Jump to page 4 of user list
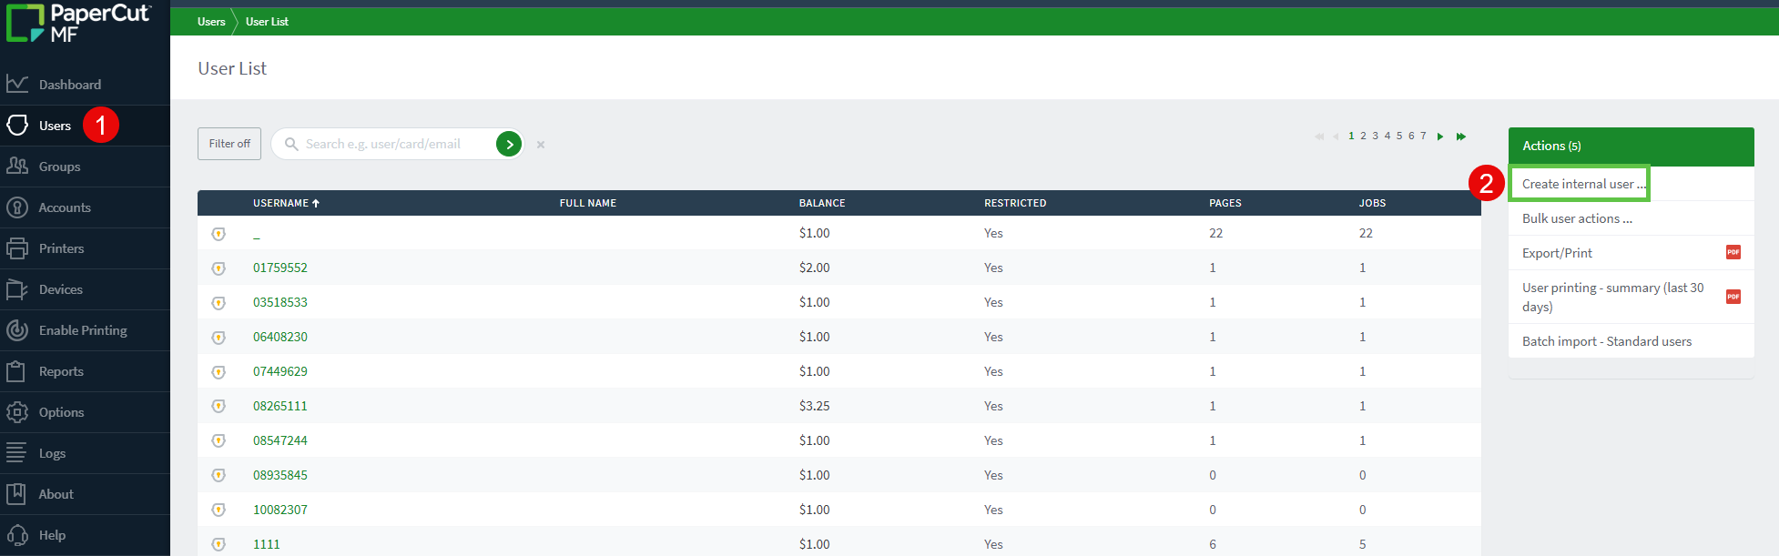The image size is (1779, 556). (1388, 136)
